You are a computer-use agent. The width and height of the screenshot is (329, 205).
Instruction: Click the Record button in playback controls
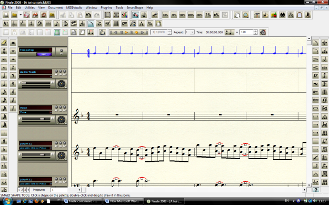[136, 32]
